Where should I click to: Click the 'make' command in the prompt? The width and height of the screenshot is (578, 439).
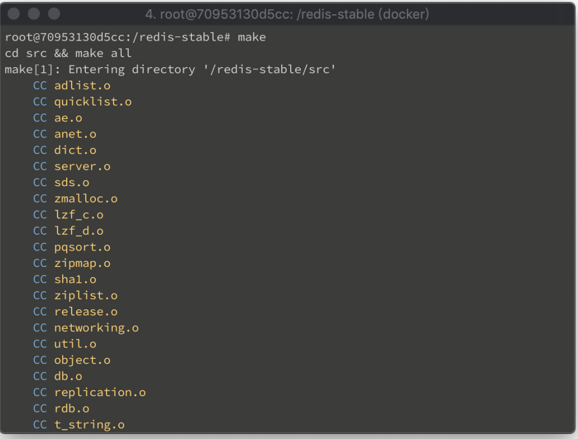(x=252, y=37)
